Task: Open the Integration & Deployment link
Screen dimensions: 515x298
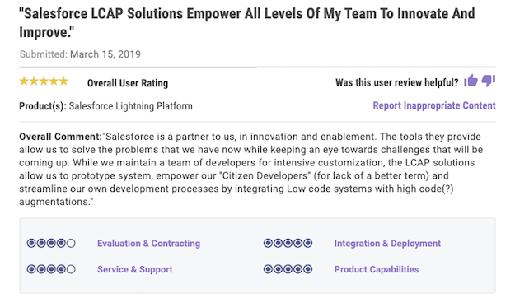Action: click(x=387, y=243)
